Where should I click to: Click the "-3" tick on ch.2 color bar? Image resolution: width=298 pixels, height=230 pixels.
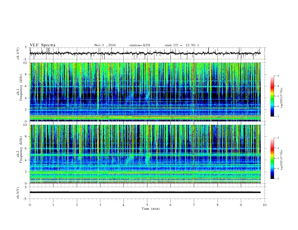coord(278,138)
